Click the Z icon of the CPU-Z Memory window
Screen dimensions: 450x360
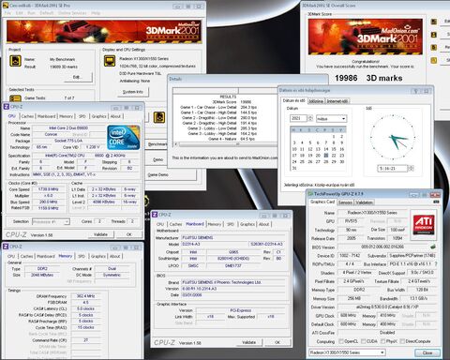[6, 247]
